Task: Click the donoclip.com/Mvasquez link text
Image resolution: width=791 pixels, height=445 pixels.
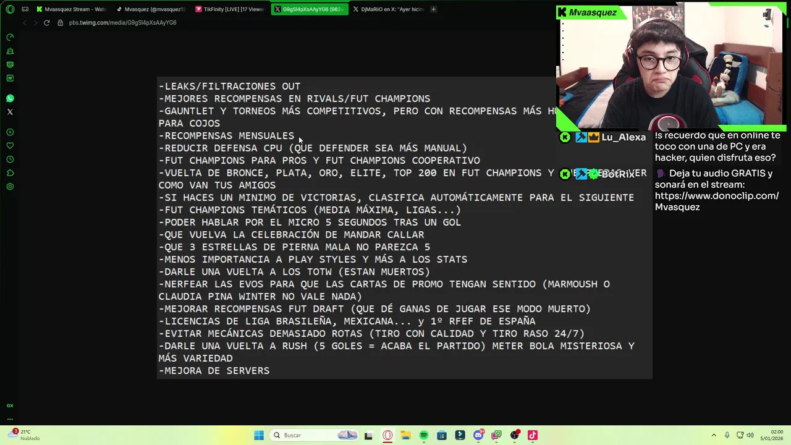Action: 717,201
